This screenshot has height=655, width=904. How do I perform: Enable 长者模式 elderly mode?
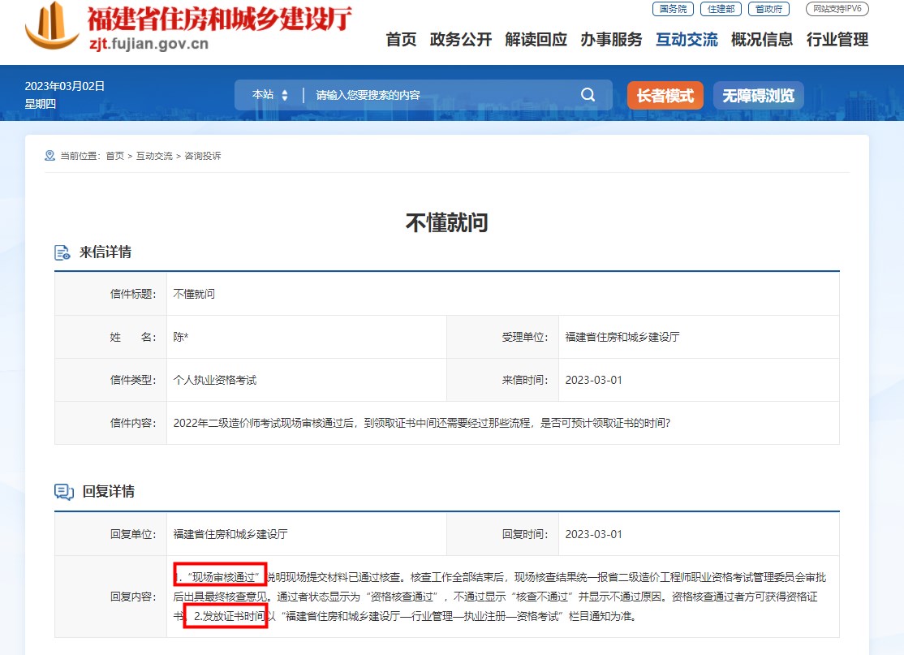(x=665, y=96)
